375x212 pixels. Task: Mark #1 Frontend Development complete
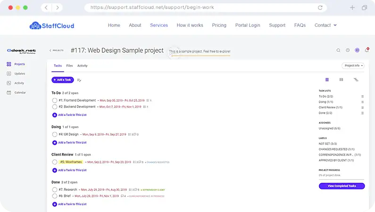coord(55,100)
